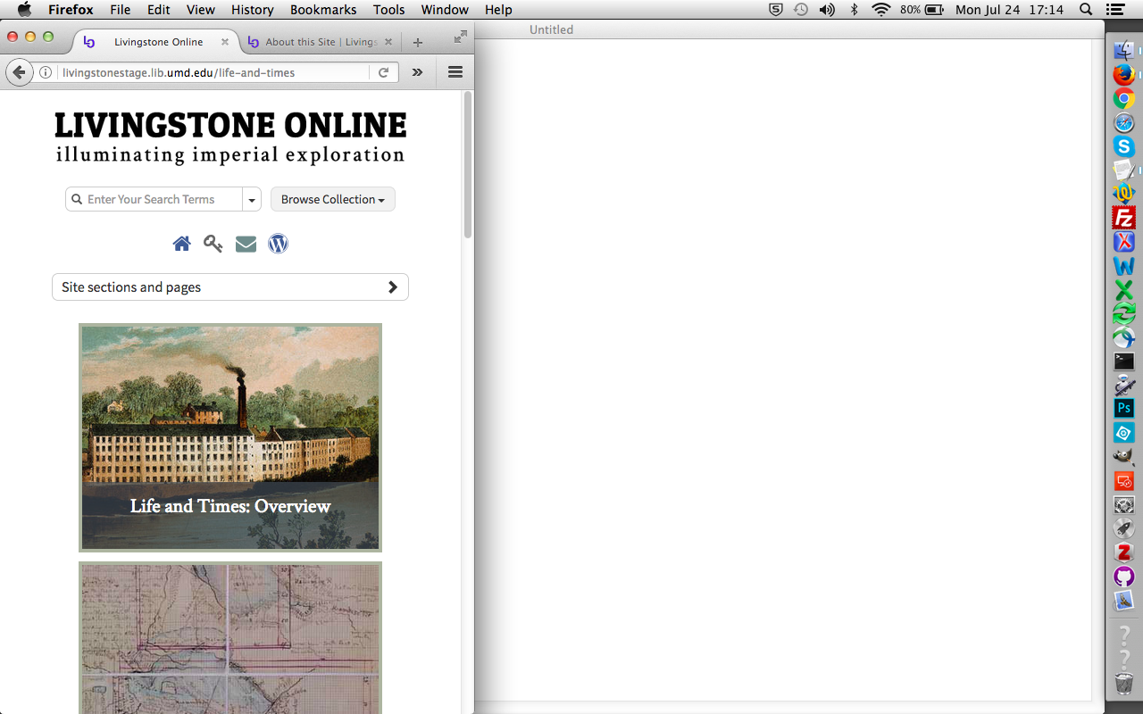Open Time Machine menu bar icon

[x=801, y=10]
